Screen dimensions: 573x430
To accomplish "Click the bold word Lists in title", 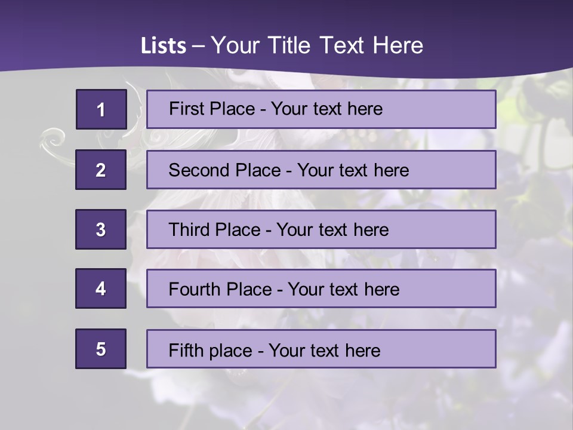I will pos(164,46).
